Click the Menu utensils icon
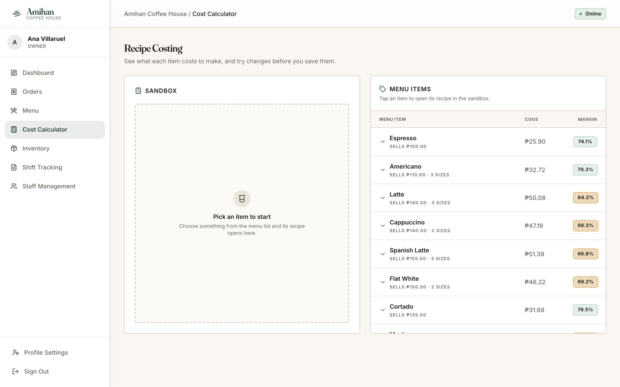The image size is (620, 387). pos(14,111)
